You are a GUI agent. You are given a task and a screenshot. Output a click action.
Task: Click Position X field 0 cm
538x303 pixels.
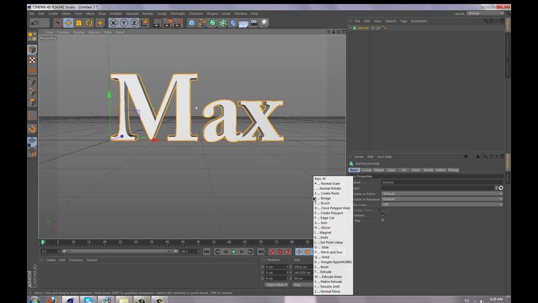point(276,267)
